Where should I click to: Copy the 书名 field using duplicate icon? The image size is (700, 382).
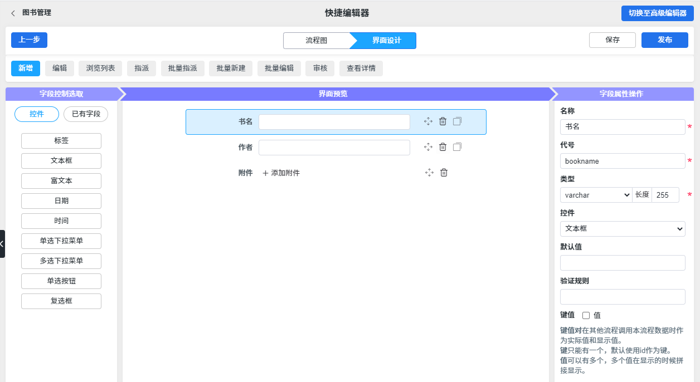457,121
